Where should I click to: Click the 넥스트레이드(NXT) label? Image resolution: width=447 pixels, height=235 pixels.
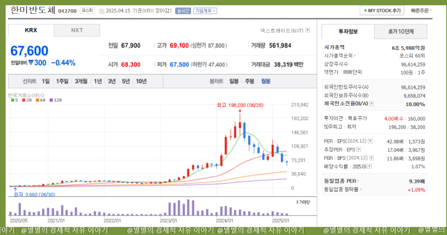(x=282, y=31)
